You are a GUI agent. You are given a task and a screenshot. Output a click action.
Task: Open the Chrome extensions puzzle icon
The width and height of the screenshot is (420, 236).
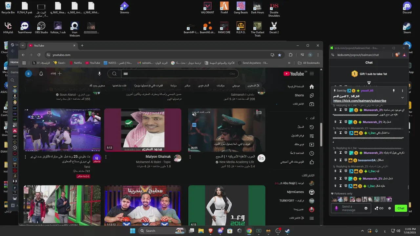click(290, 55)
